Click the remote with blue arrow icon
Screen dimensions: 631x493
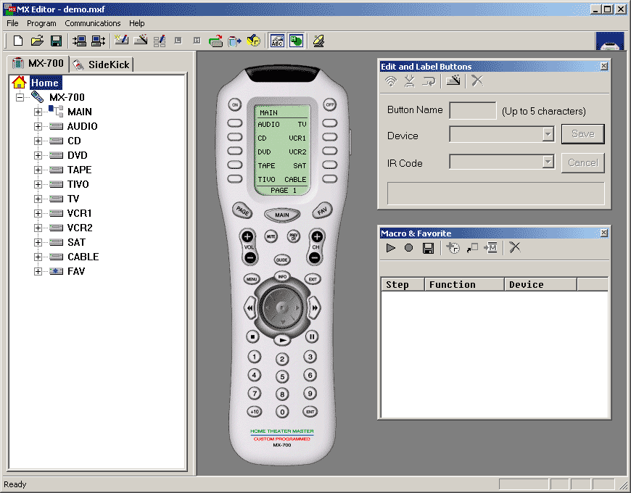point(234,41)
